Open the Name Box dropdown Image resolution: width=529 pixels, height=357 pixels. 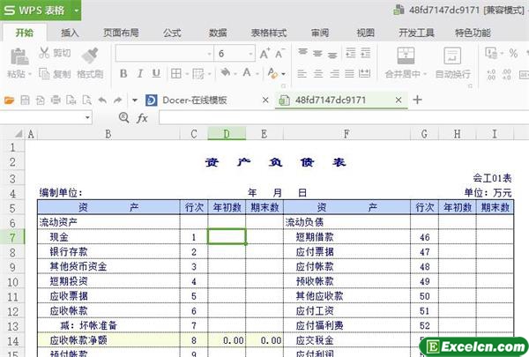pos(87,117)
